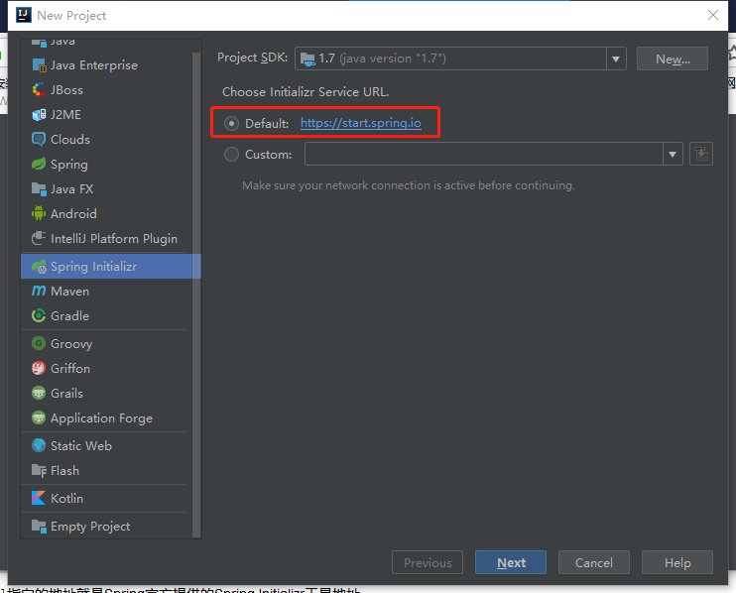Select the Custom URL radio button

pyautogui.click(x=231, y=154)
